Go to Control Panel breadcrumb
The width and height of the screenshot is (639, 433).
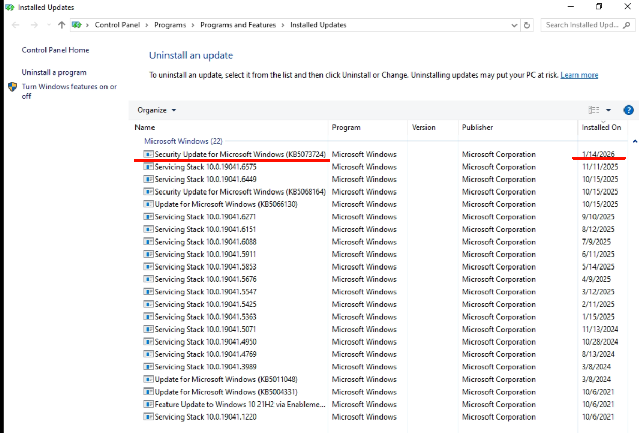pyautogui.click(x=117, y=25)
